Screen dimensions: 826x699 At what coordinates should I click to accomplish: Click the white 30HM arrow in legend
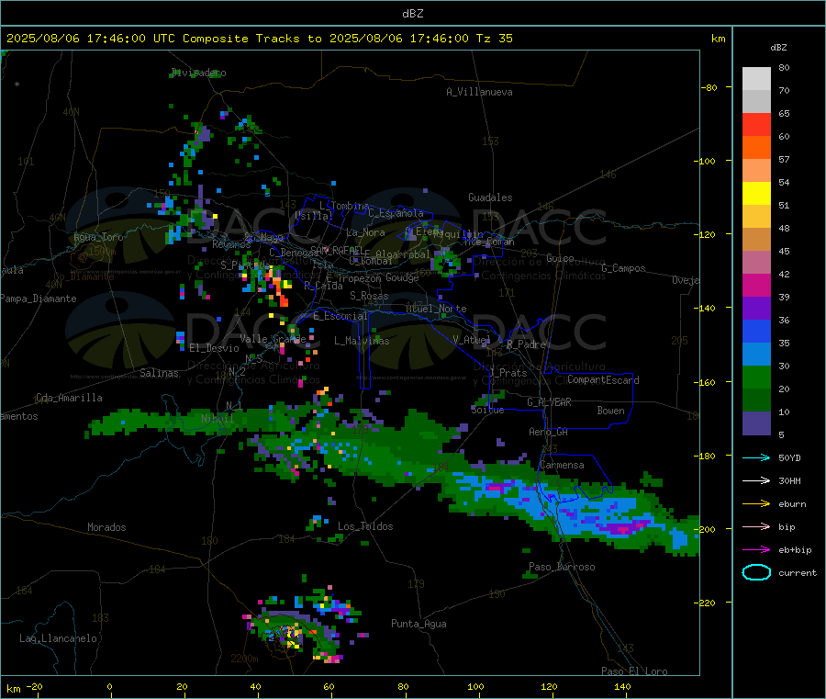click(x=756, y=480)
